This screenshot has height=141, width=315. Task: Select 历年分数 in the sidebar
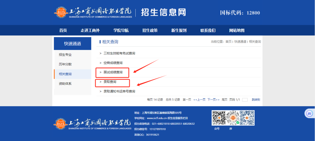click(x=65, y=64)
